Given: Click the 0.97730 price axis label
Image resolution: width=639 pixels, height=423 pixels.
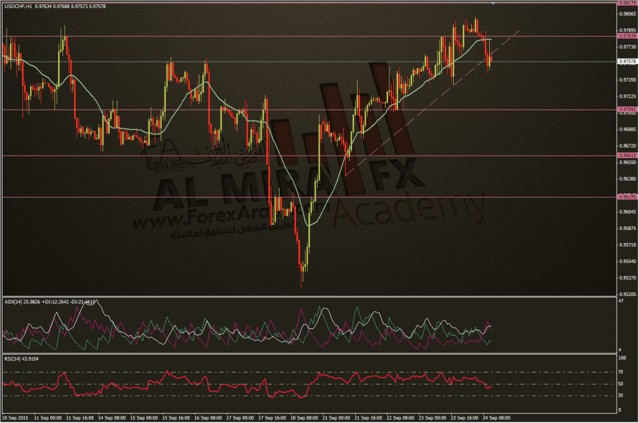Looking at the screenshot, I should pyautogui.click(x=628, y=47).
